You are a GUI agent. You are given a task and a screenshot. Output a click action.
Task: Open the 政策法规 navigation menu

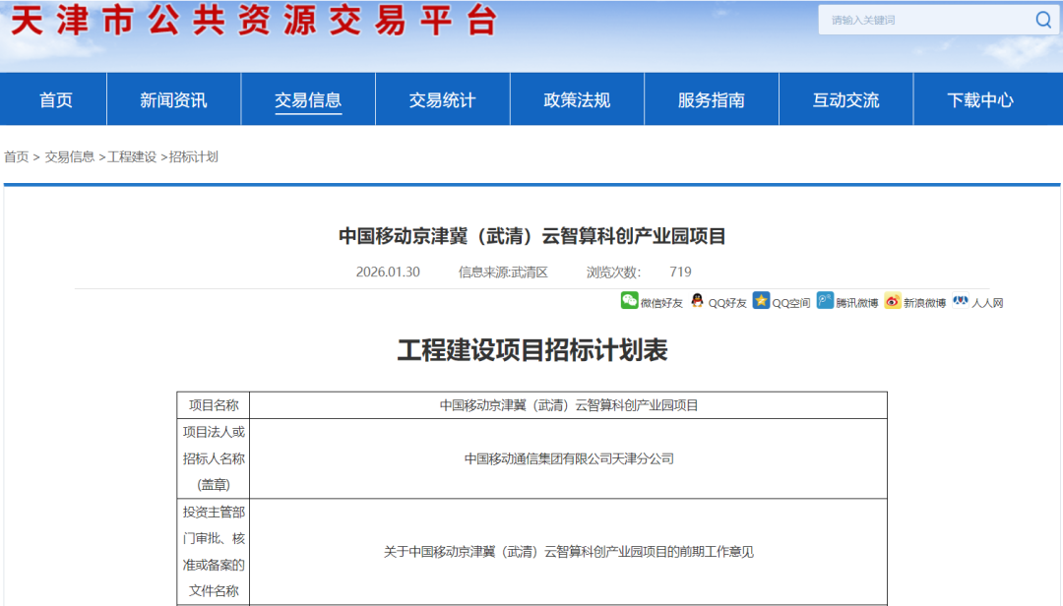[577, 99]
